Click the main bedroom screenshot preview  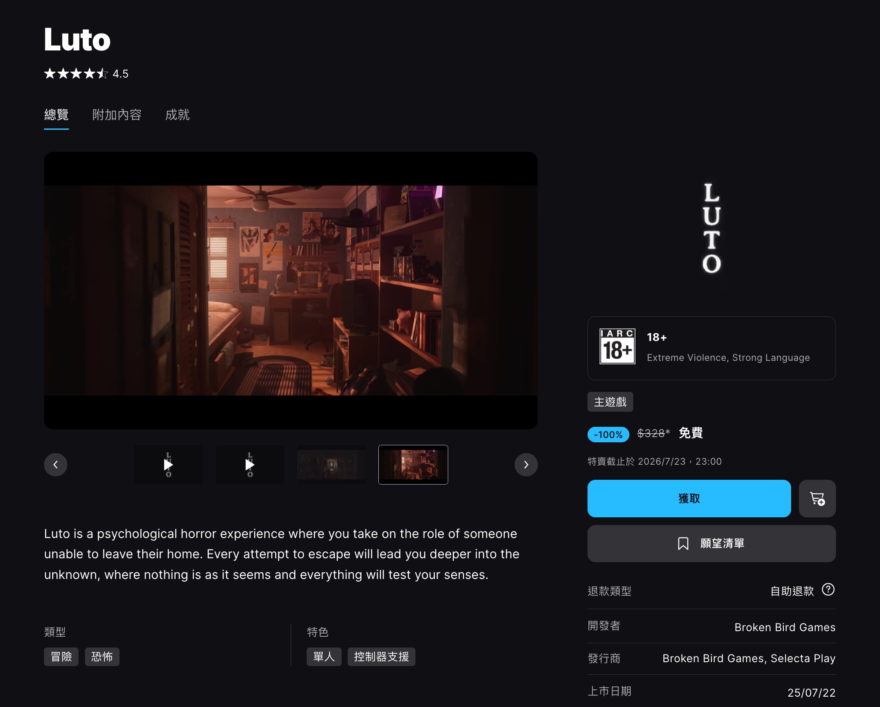click(x=291, y=290)
